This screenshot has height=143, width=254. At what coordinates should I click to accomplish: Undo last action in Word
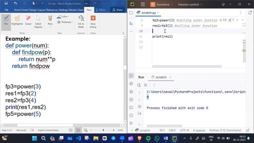[15, 3]
